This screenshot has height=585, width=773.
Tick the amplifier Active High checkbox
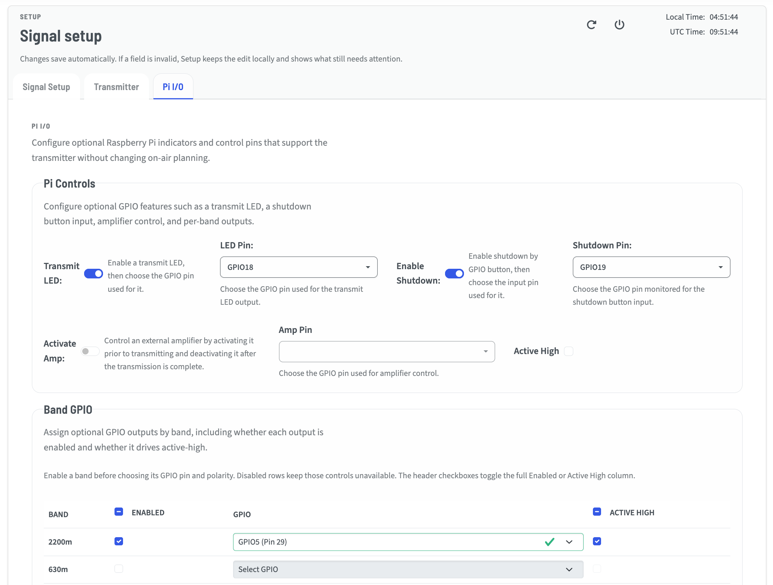click(568, 351)
